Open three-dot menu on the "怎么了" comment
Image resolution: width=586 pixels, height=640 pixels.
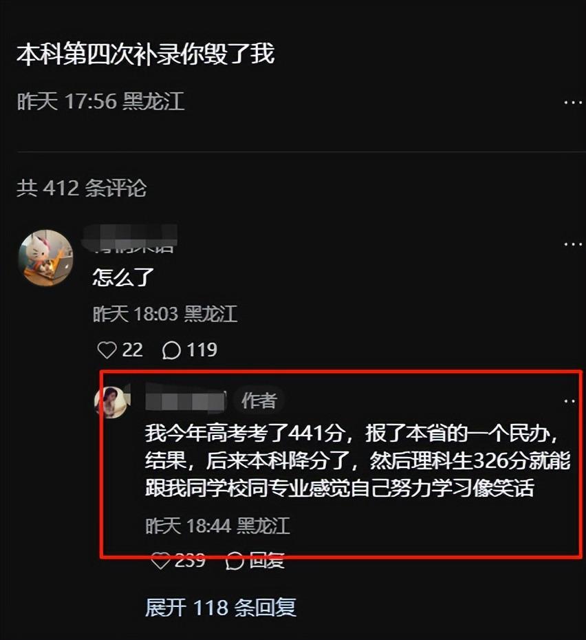pos(572,244)
